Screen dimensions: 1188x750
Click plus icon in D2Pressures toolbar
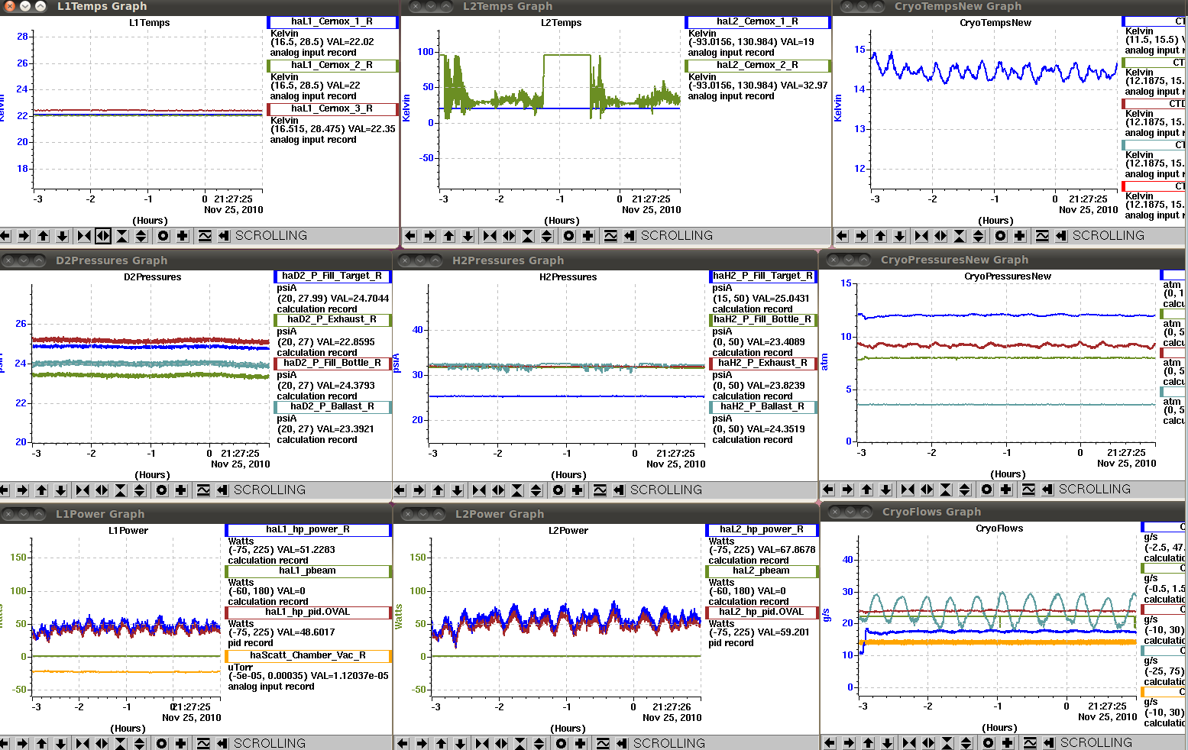pyautogui.click(x=181, y=490)
